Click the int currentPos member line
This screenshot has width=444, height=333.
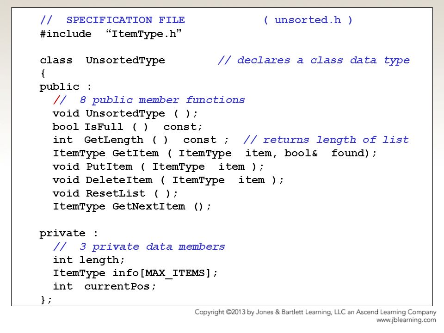[x=105, y=286]
